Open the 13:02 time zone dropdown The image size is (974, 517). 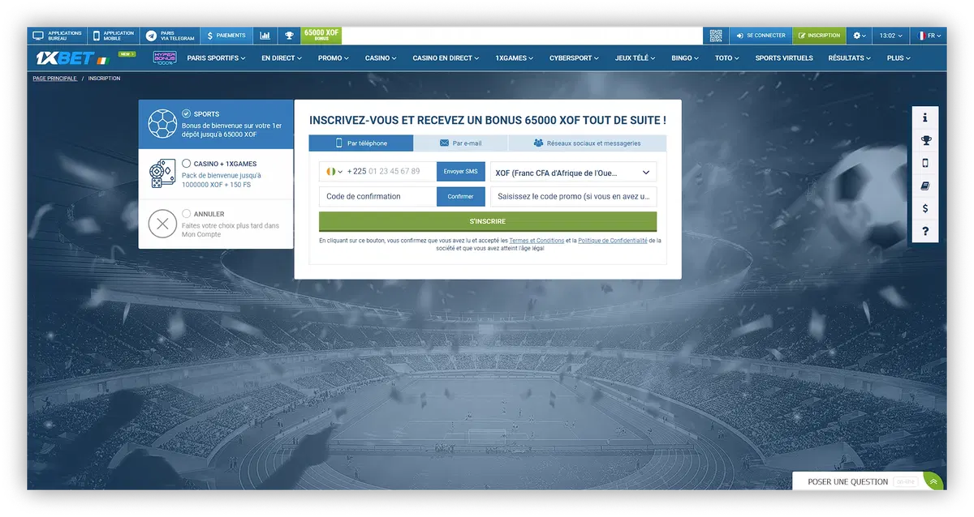click(891, 36)
